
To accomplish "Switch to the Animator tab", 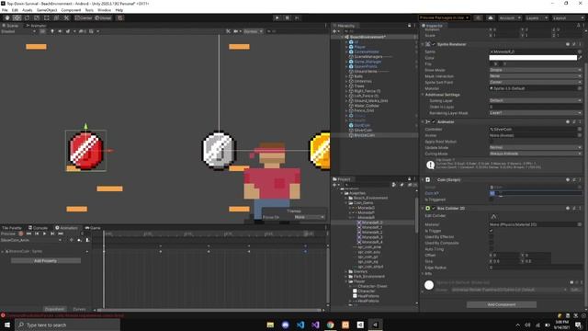I will click(x=37, y=26).
